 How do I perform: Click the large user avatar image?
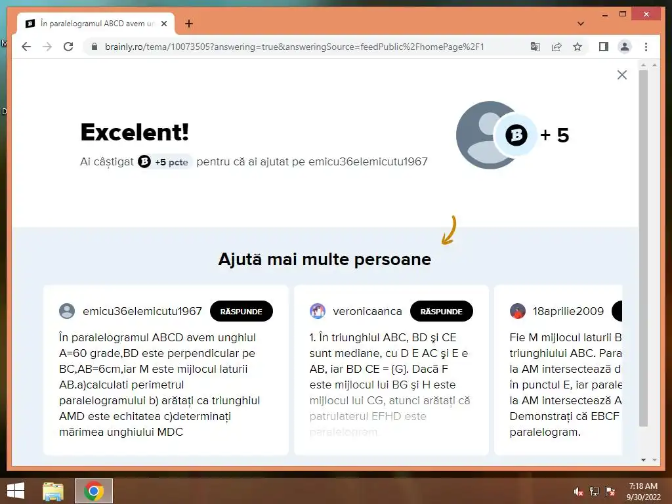(486, 135)
